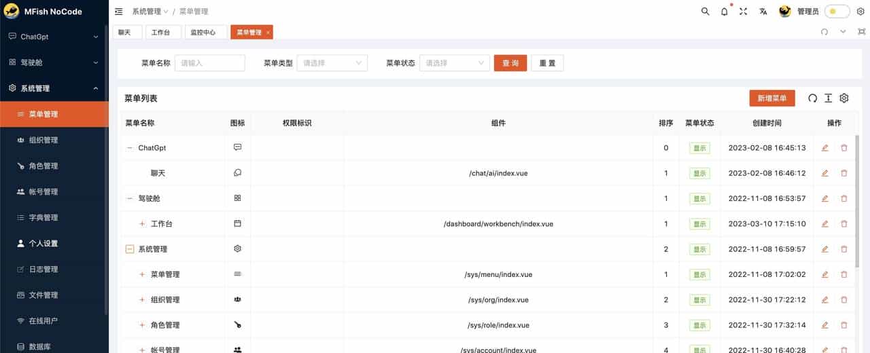This screenshot has width=870, height=353.
Task: Click the 2023-03-10 17:15:10 timestamp
Action: coord(767,224)
